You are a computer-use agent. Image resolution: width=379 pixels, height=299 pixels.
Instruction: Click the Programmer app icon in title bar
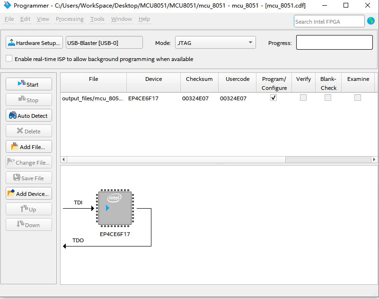[x=7, y=6]
